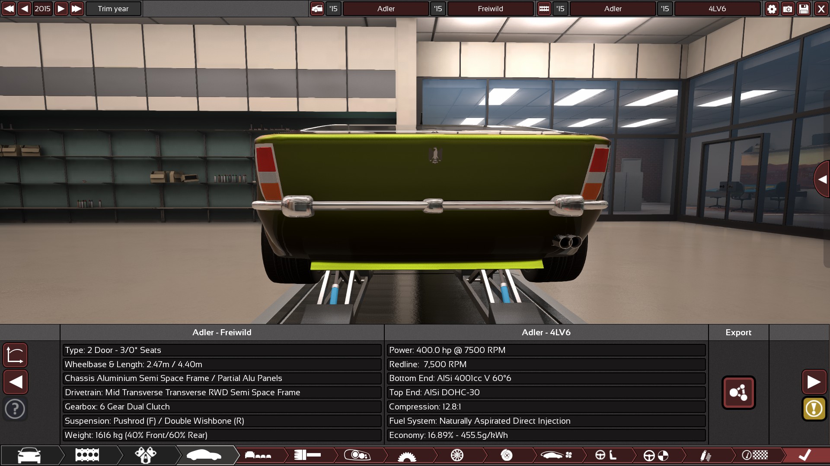Open help question mark button
This screenshot has width=830, height=466.
pos(16,409)
